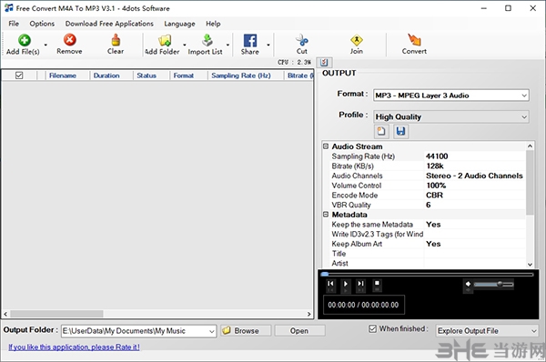Click the small icon next to CPU usage
This screenshot has width=546, height=362.
[324, 63]
